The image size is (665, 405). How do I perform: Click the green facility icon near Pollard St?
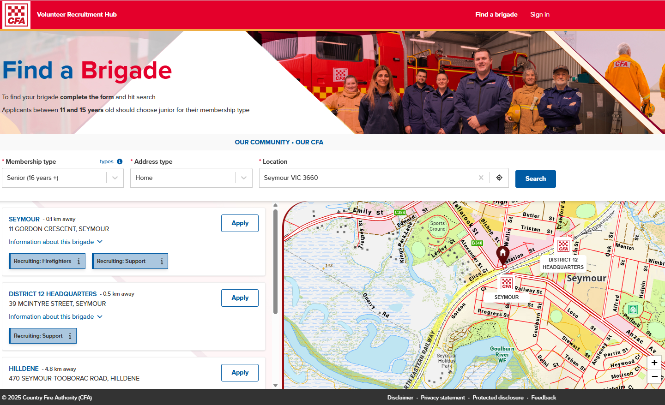tap(633, 310)
